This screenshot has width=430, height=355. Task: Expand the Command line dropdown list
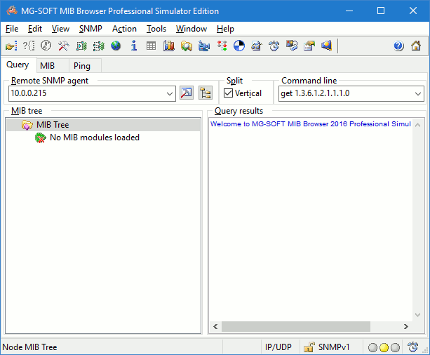(418, 93)
